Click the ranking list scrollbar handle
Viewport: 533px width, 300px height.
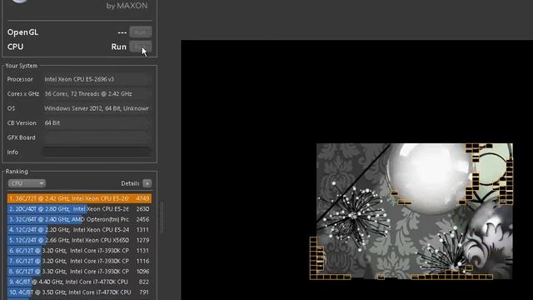(x=162, y=217)
